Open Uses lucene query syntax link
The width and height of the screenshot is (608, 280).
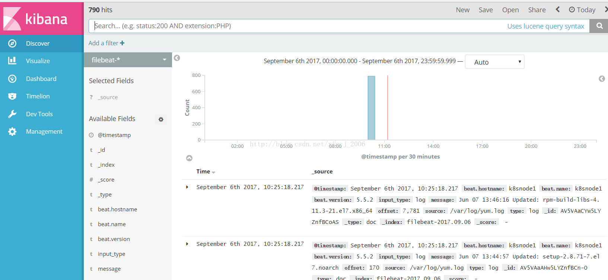pos(546,26)
